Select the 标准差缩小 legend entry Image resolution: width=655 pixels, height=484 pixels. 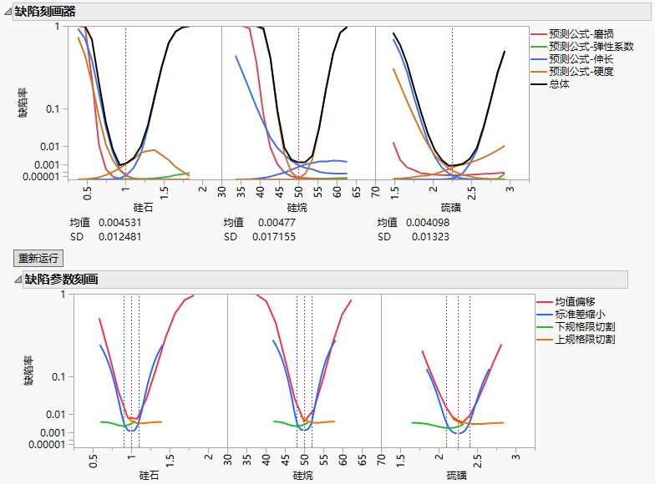tap(580, 314)
